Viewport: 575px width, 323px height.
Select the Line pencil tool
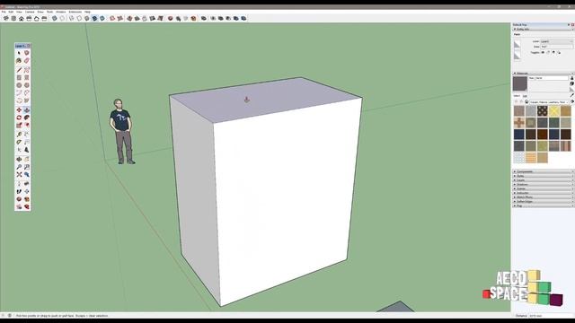(19, 70)
